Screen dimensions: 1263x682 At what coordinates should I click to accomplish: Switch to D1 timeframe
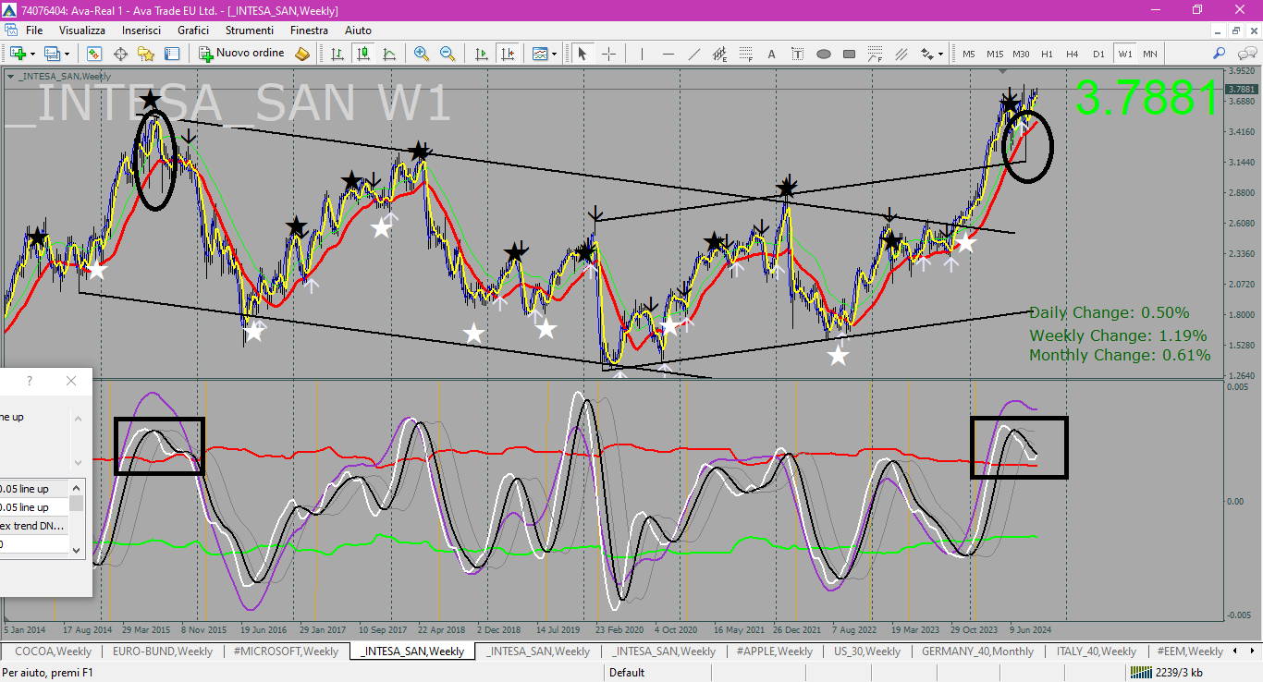1098,54
